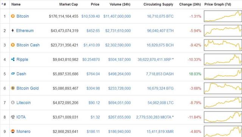Sort by the Volume (24h) header
This screenshot has height=137, width=242.
tap(120, 4)
